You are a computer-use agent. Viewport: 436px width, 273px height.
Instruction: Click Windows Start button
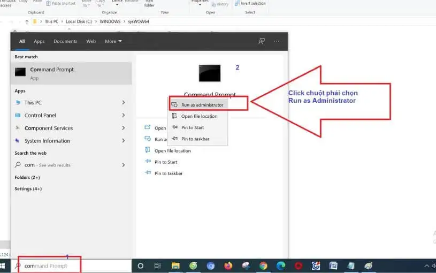tap(3, 266)
